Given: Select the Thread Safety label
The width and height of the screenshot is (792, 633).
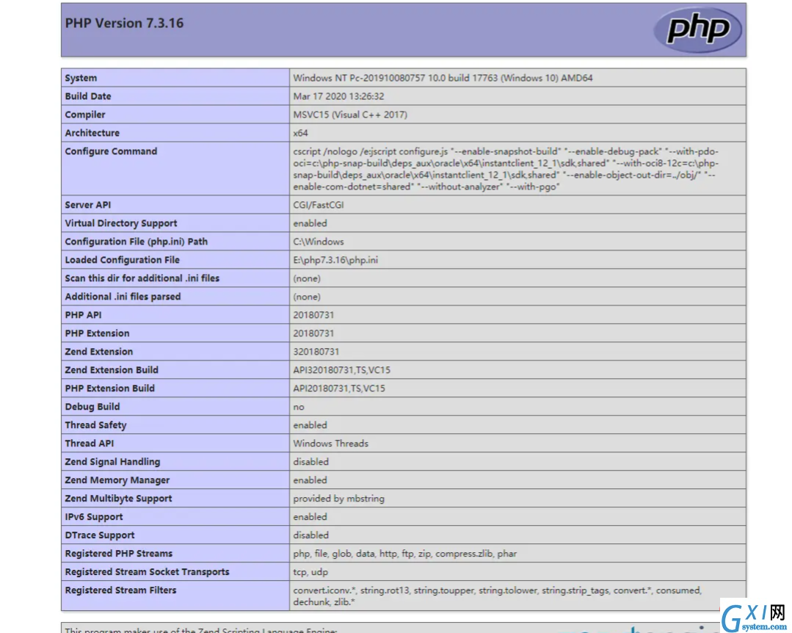Looking at the screenshot, I should point(95,425).
